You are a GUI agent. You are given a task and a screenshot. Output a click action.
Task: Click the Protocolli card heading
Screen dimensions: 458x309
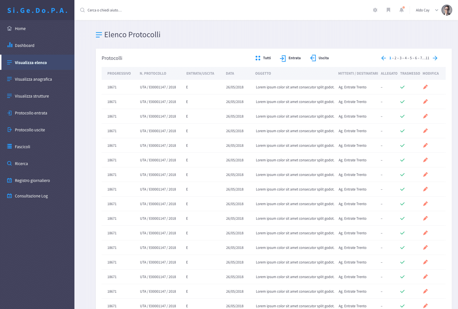112,58
